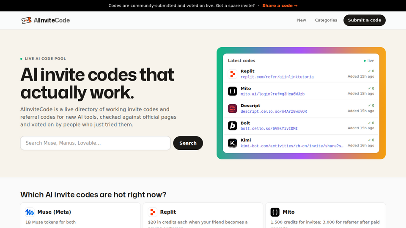
Task: Open the kimi-bot.com invite share link
Action: pos(292,146)
